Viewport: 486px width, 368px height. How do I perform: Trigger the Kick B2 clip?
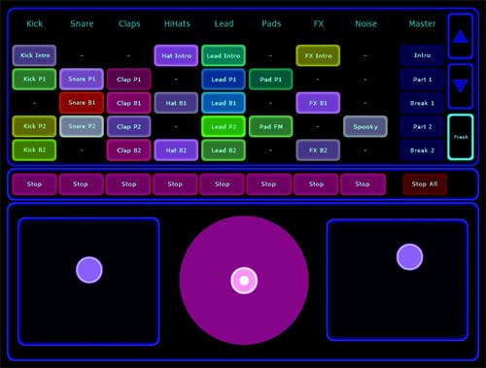pyautogui.click(x=34, y=150)
